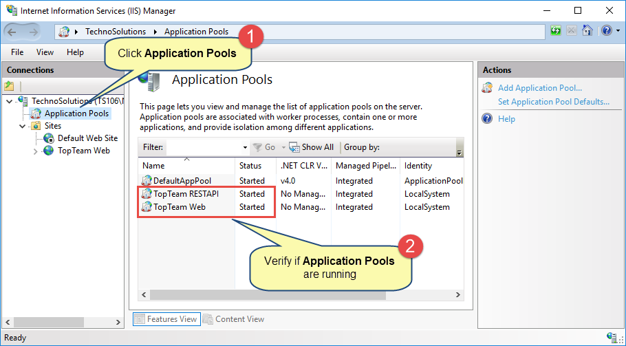Select the Sites folder in the tree
The width and height of the screenshot is (626, 346).
tap(53, 126)
